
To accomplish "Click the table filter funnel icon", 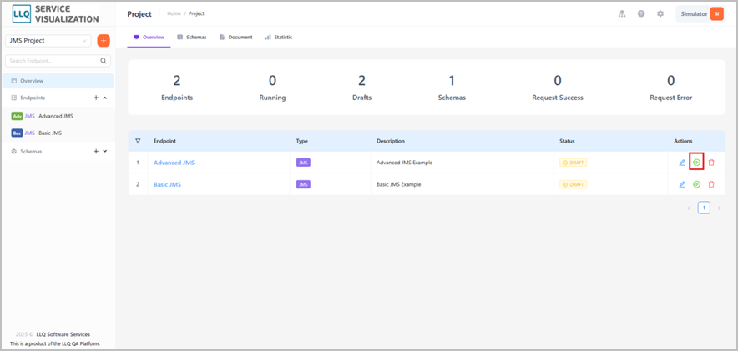I will click(x=138, y=141).
